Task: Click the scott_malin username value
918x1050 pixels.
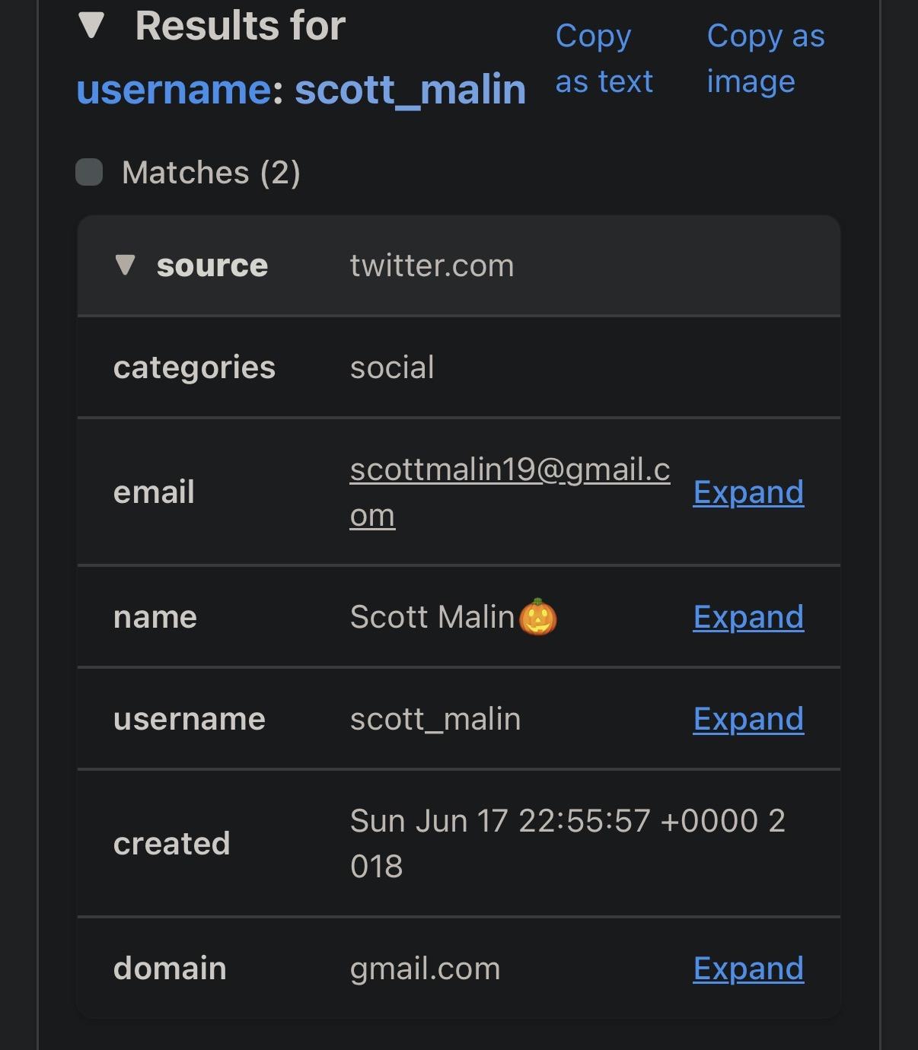Action: tap(435, 719)
